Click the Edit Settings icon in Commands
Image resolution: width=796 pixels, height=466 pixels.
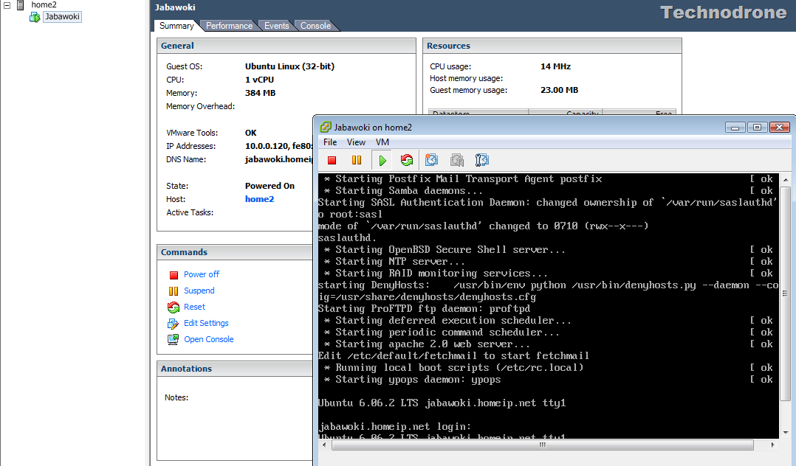coord(173,324)
